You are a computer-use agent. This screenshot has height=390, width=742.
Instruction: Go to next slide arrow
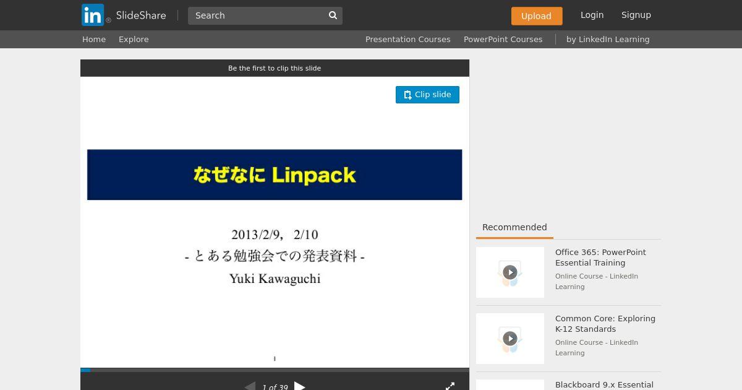300,386
